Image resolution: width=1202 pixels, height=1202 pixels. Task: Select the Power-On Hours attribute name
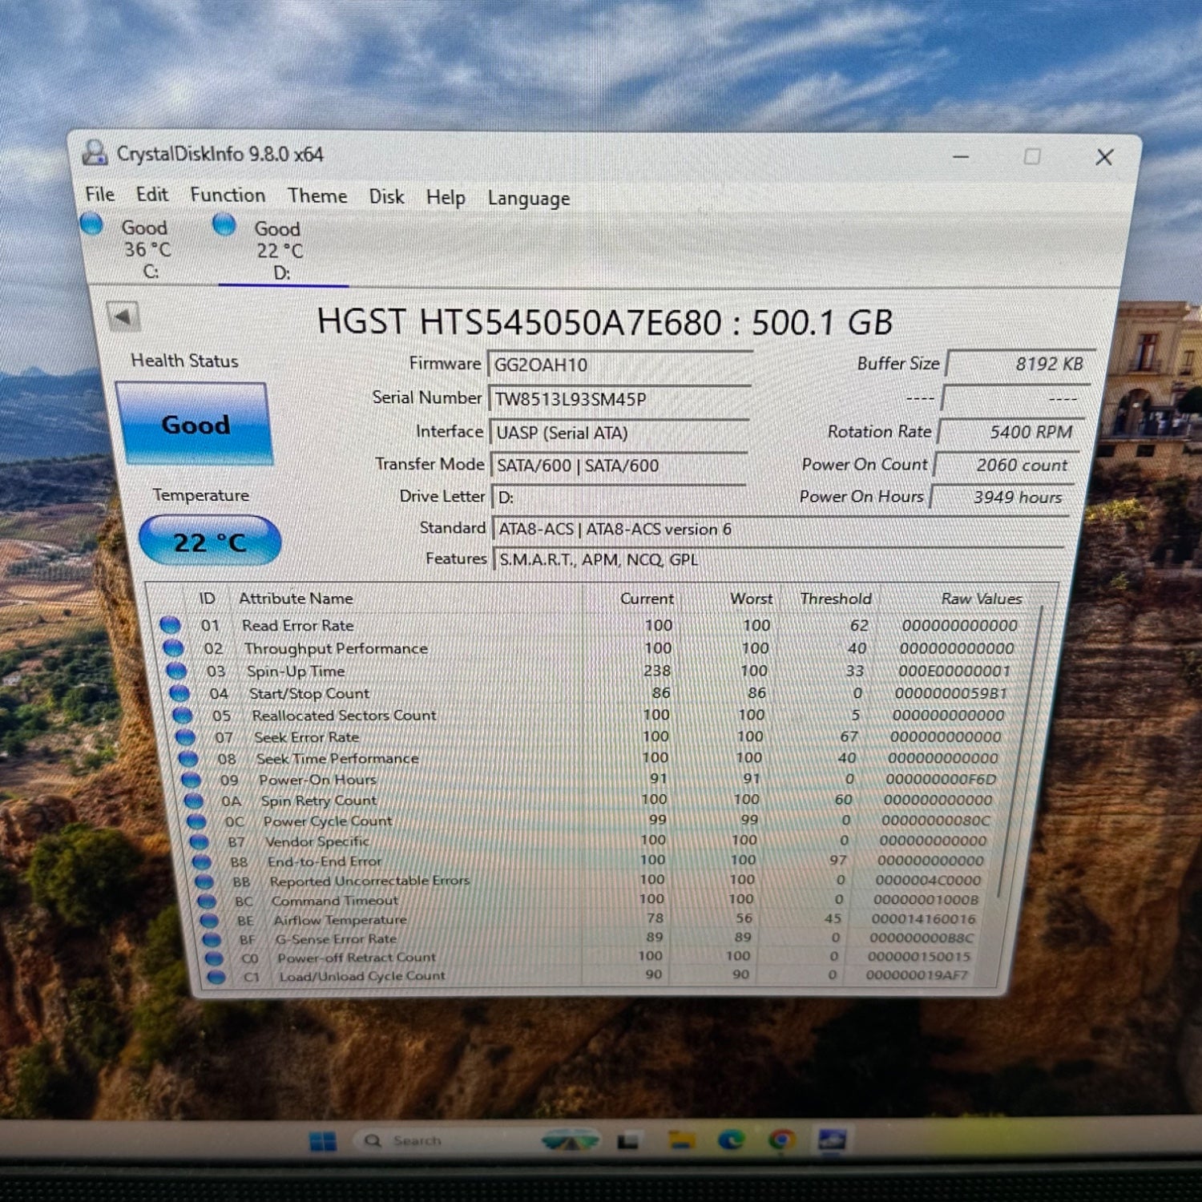pyautogui.click(x=317, y=780)
